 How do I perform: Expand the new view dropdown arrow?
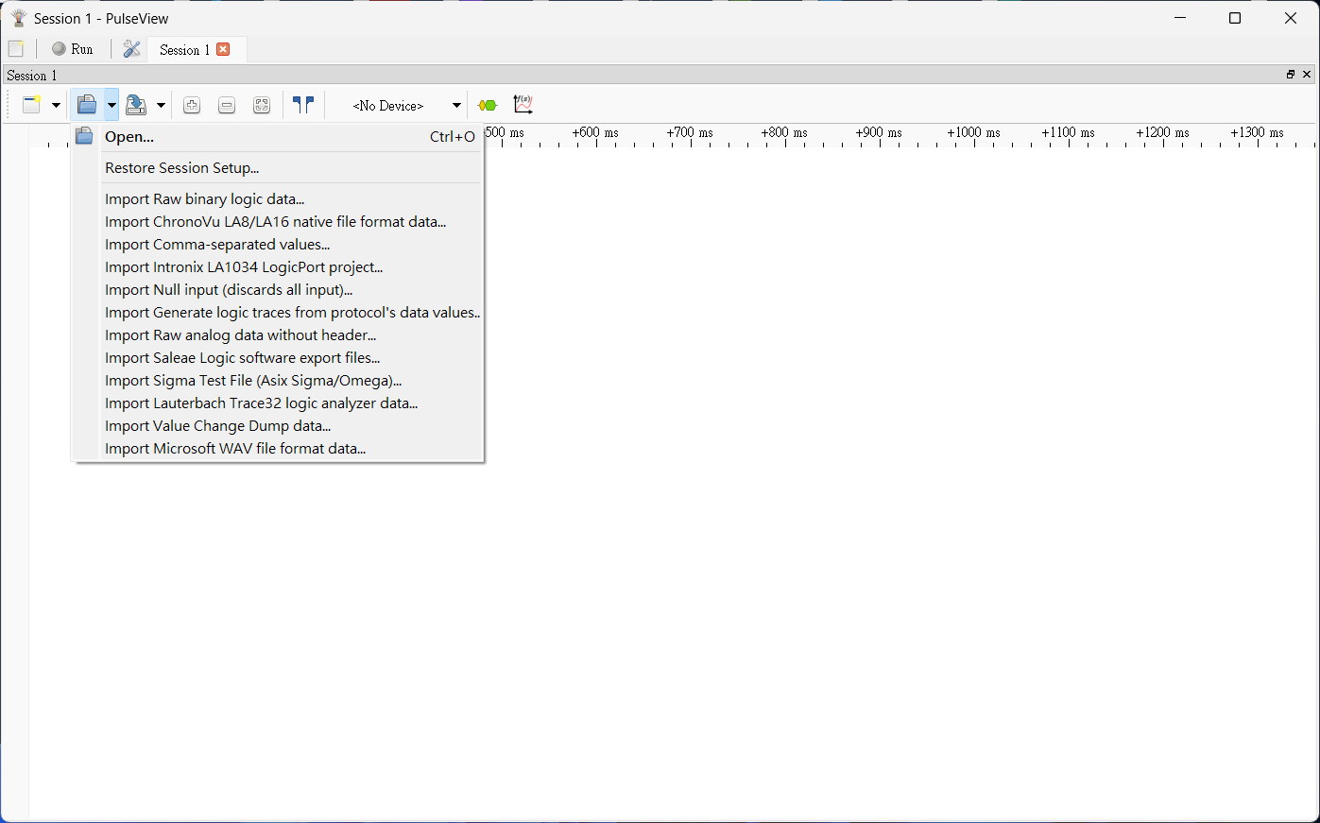(x=56, y=105)
